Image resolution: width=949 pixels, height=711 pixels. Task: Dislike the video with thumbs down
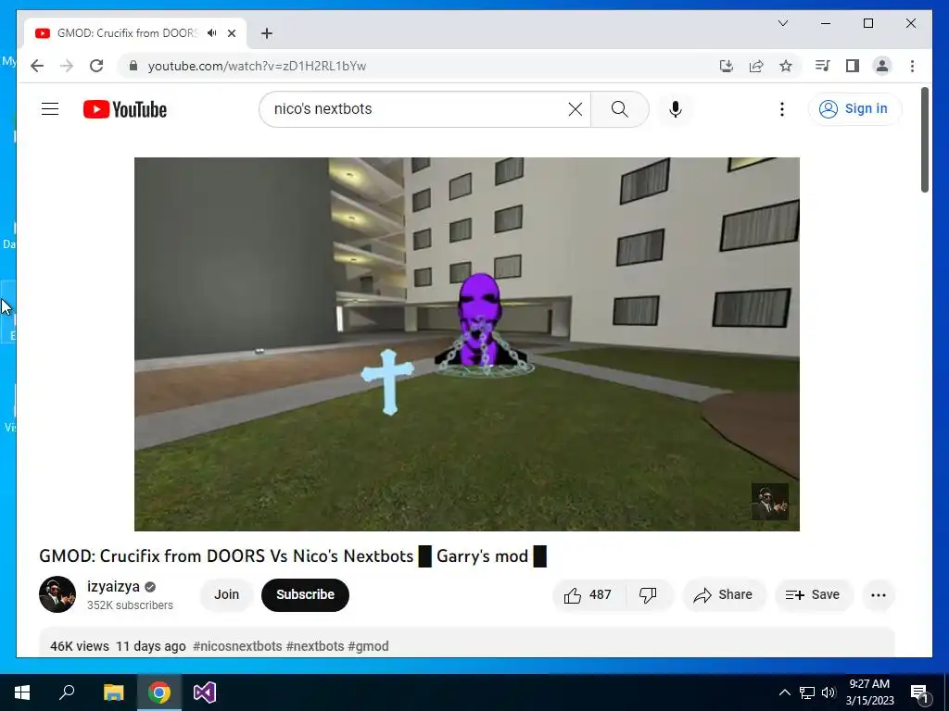tap(650, 595)
